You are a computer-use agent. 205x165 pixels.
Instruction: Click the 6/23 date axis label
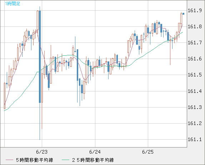pyautogui.click(x=42, y=152)
